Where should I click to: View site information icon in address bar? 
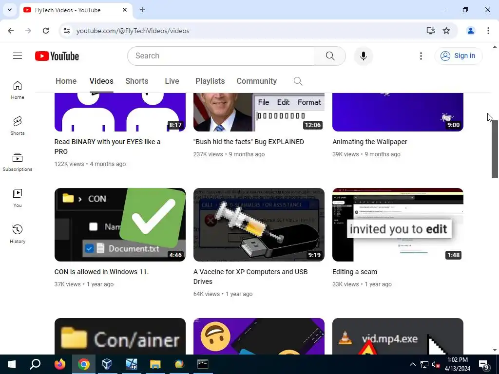pyautogui.click(x=66, y=31)
